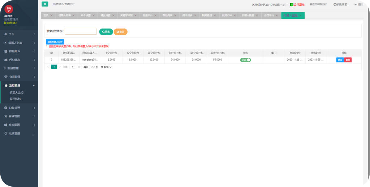This screenshot has width=370, height=187.
Task: Click the green 运行正常 status checkbox
Action: point(292,4)
